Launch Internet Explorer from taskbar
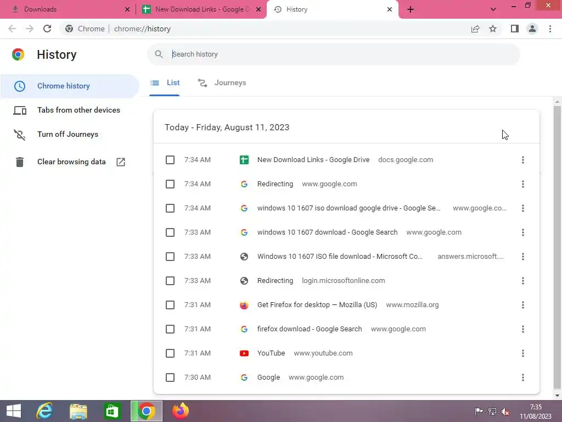Image resolution: width=562 pixels, height=422 pixels. pyautogui.click(x=44, y=411)
